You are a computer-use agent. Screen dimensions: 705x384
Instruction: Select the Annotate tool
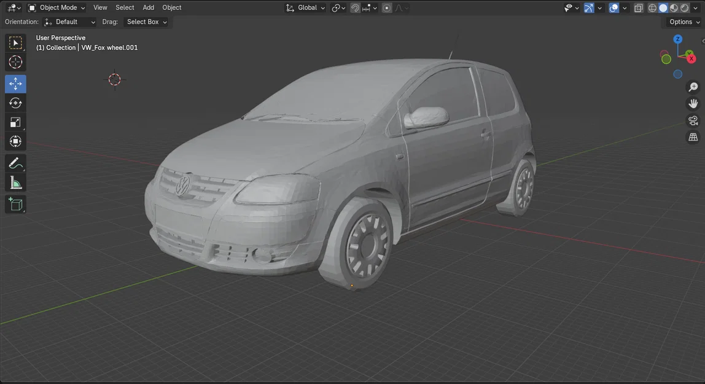[x=15, y=163]
